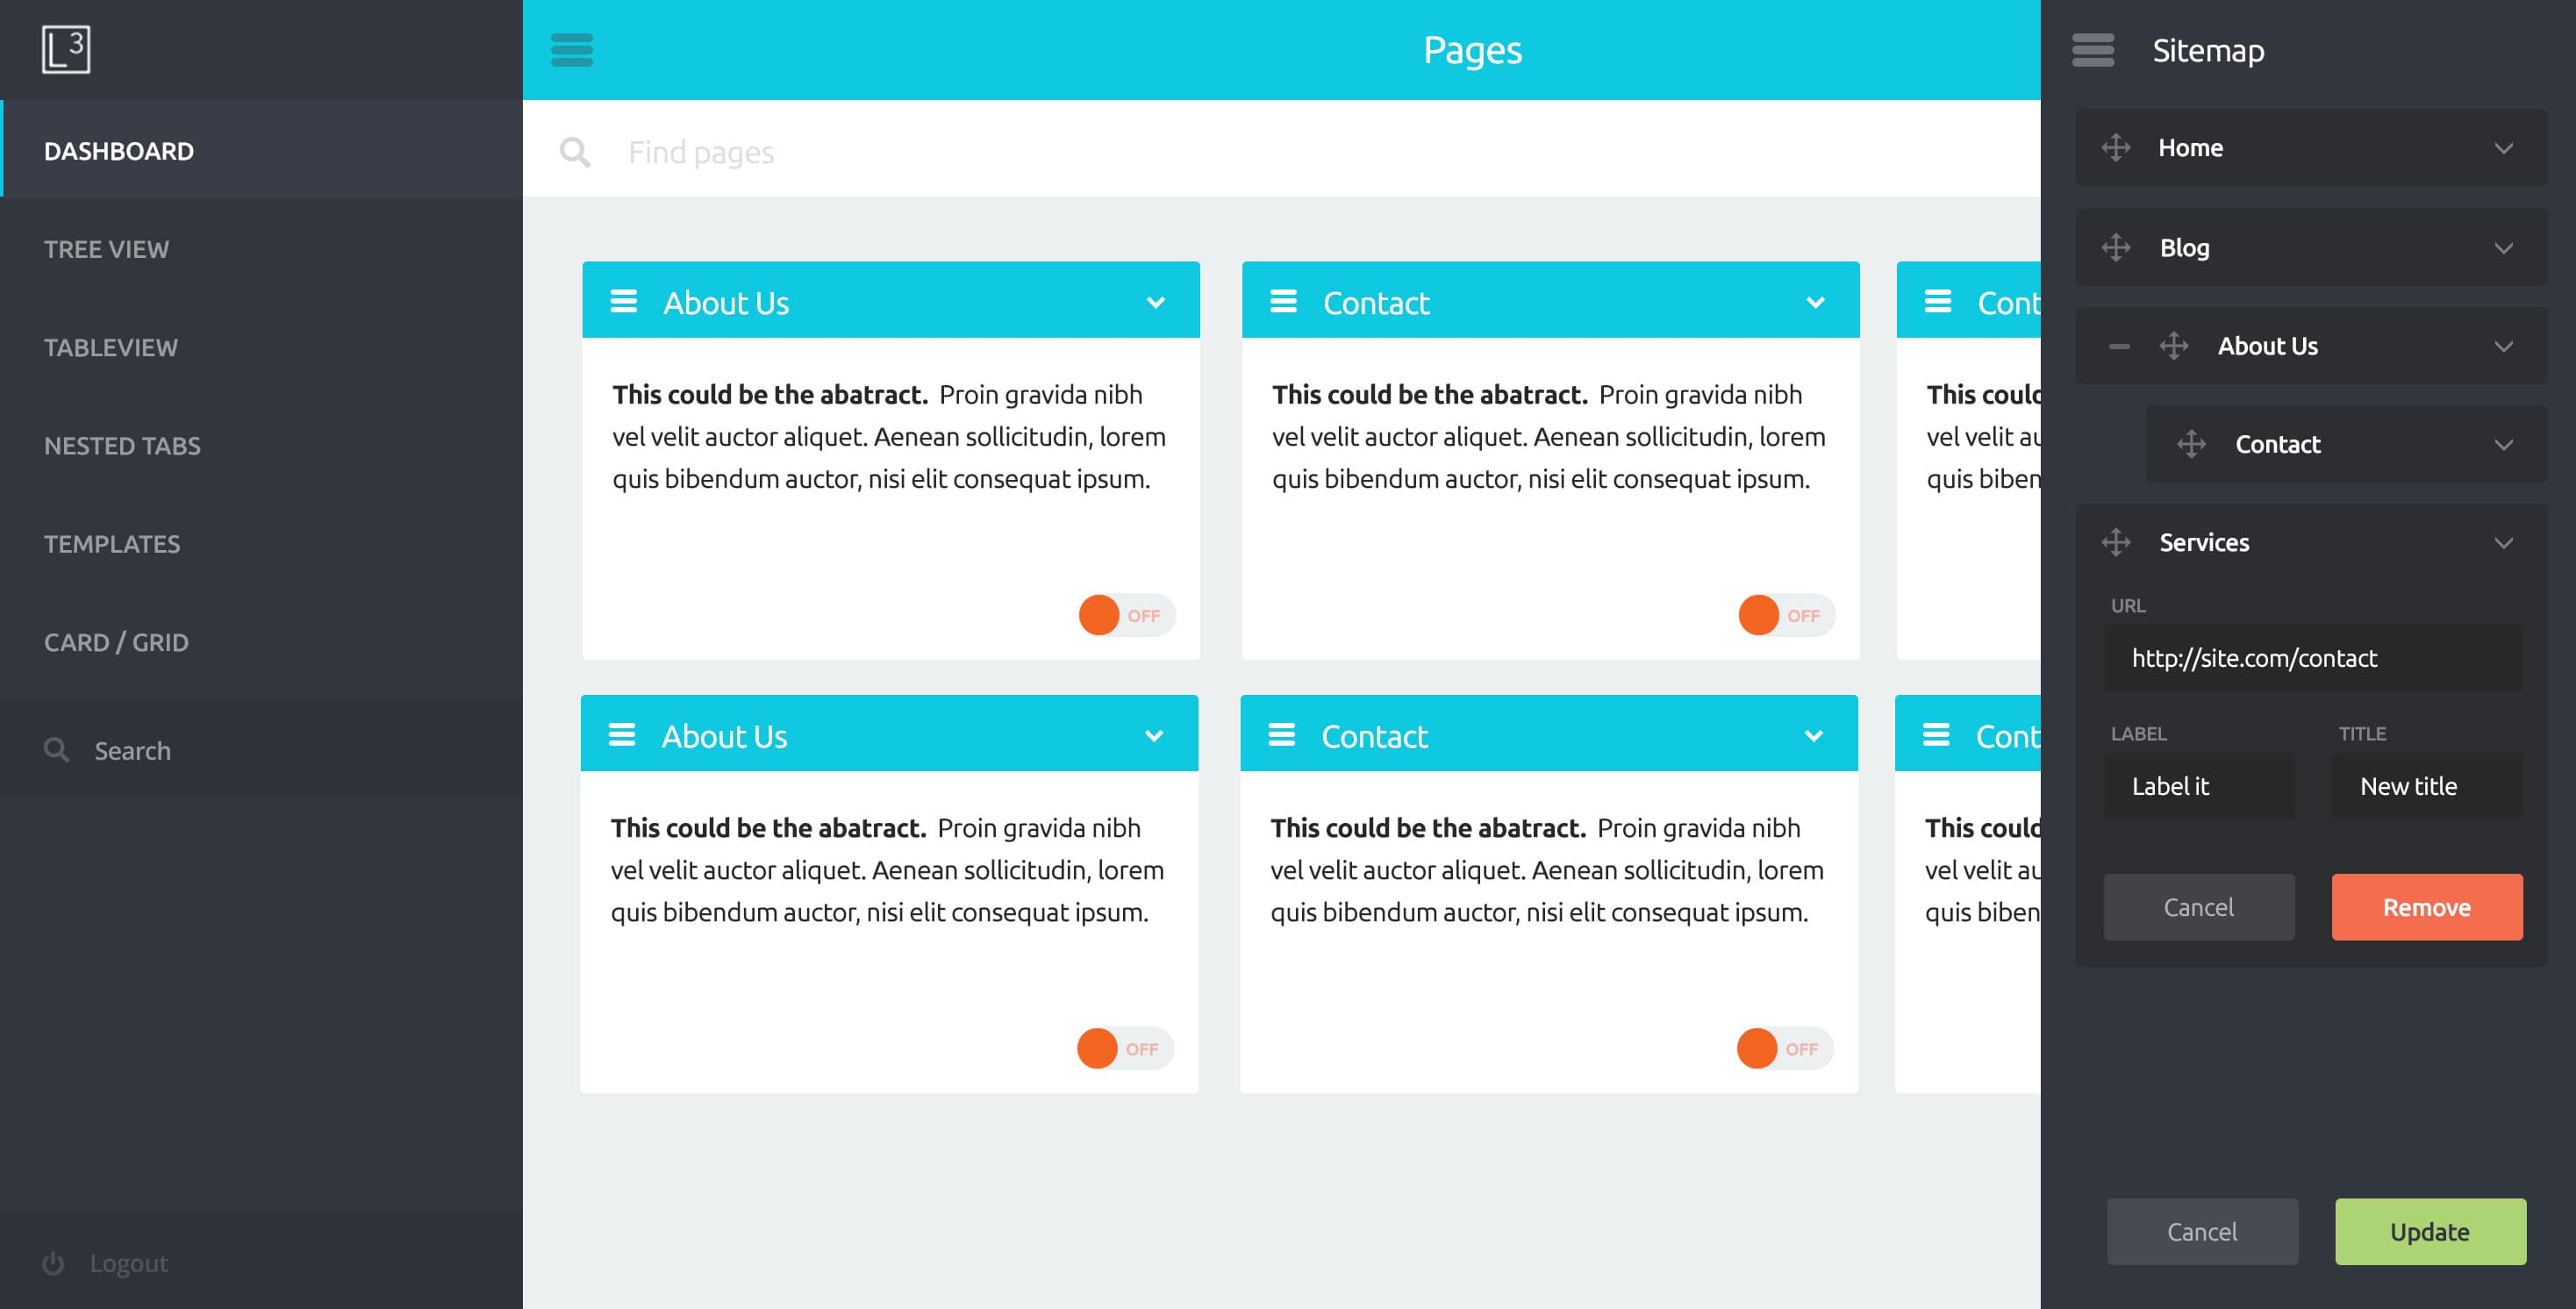Click the URL field with http://site.com/contact
This screenshot has width=2576, height=1309.
click(x=2313, y=658)
